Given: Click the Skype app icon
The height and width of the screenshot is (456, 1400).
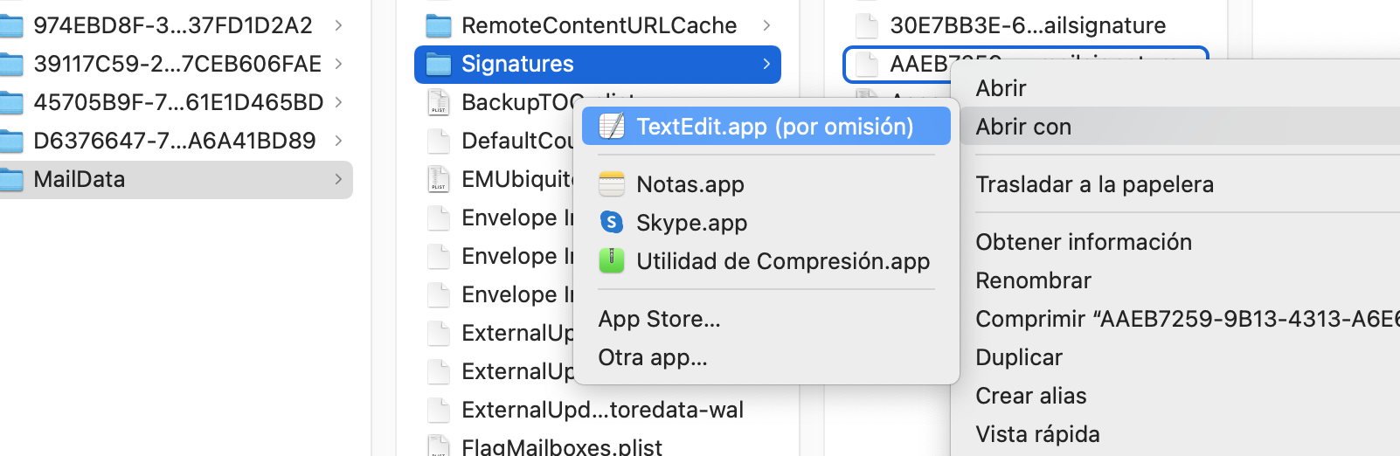Looking at the screenshot, I should 612,223.
